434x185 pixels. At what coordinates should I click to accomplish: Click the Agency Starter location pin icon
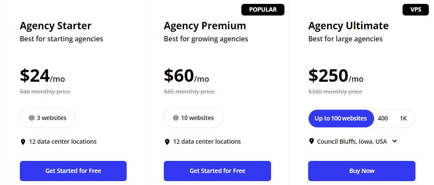23,142
